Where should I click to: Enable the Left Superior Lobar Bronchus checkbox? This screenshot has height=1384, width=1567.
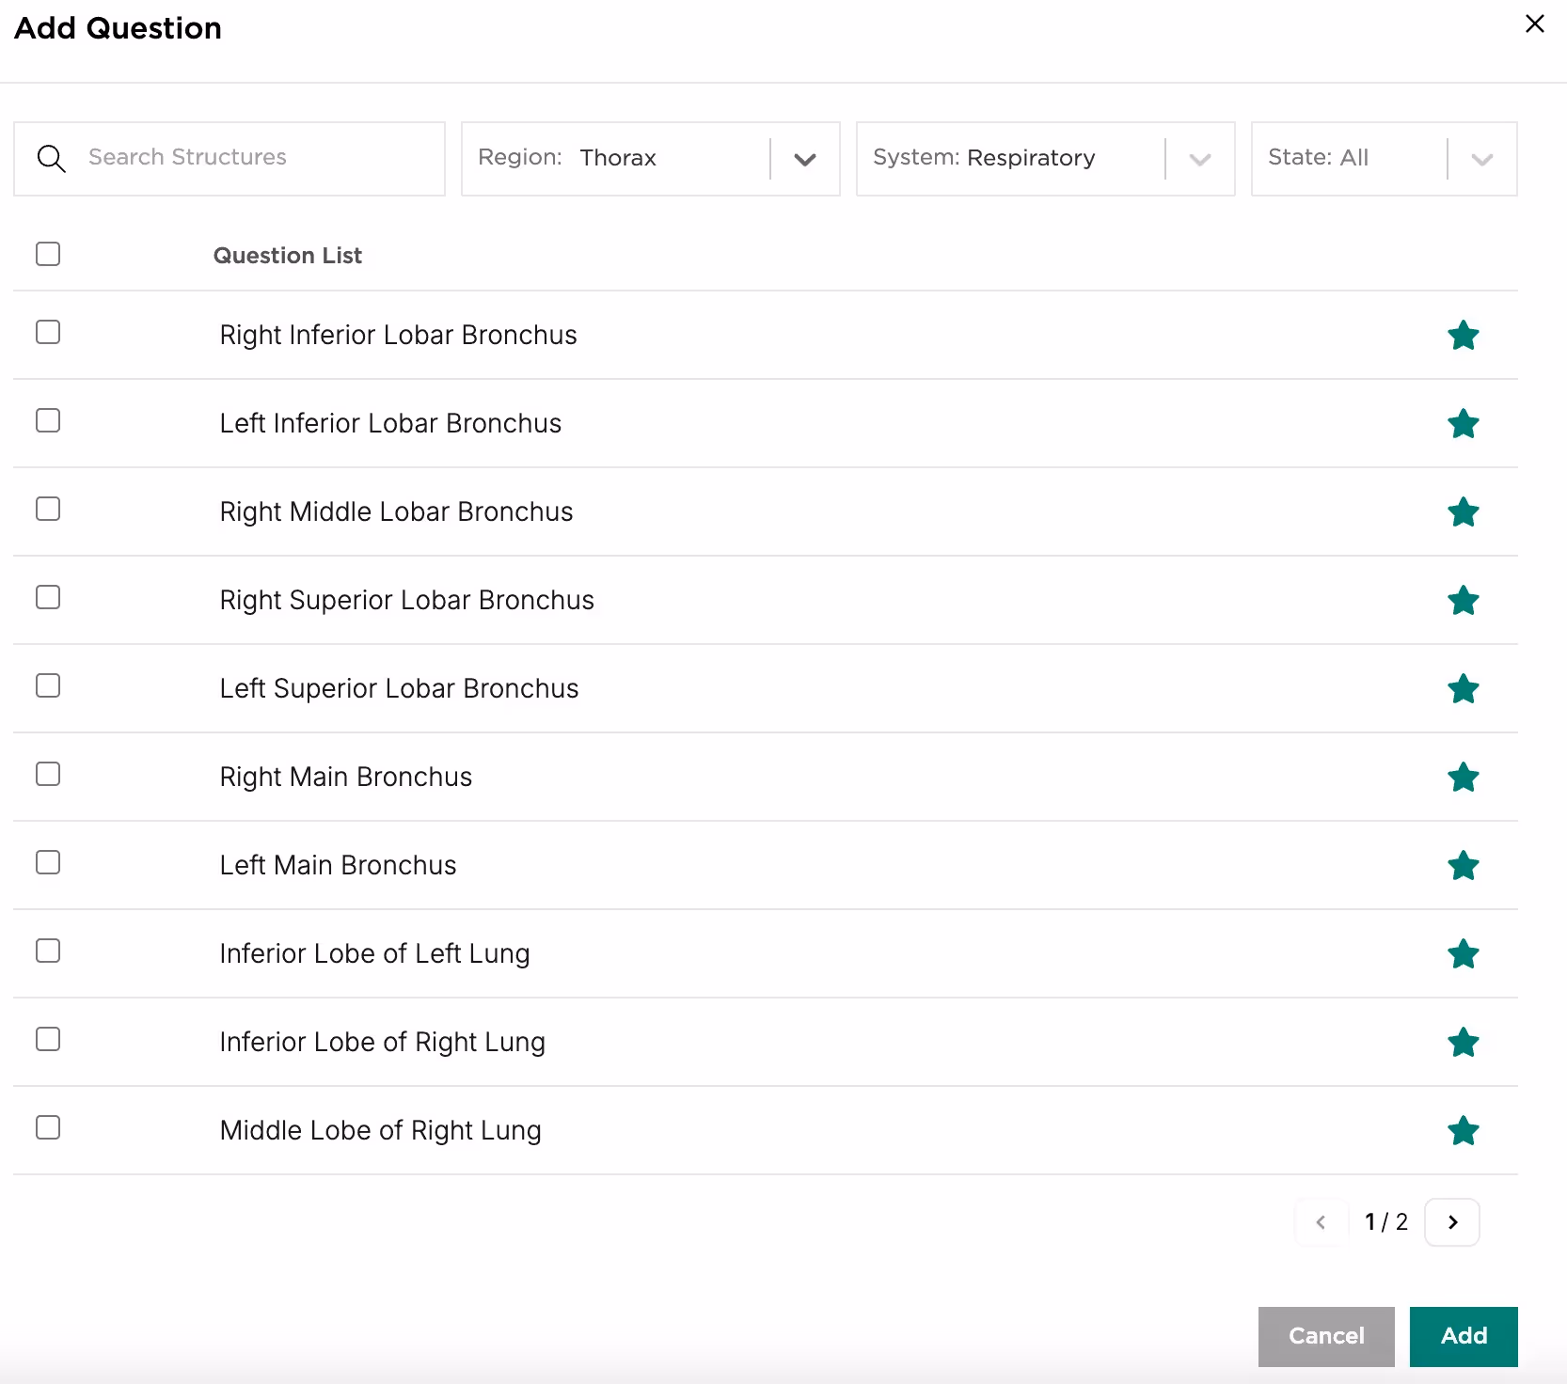click(48, 685)
